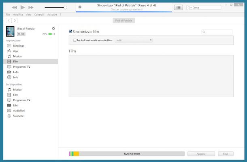Click the rewind playback button

14,7
